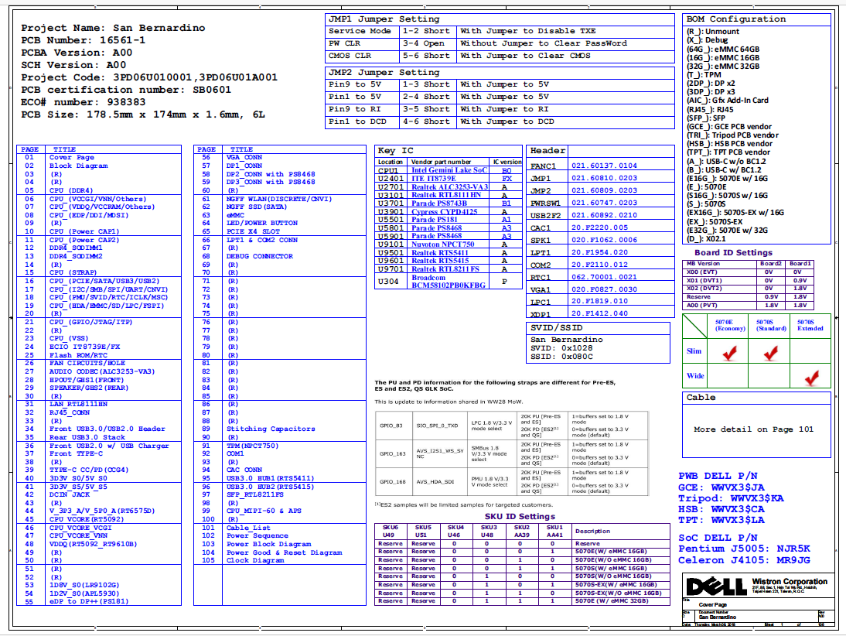Screen dimensions: 846x636
Task: Open the 'ECIO IT8739E/FX' page entry
Action: (x=85, y=347)
